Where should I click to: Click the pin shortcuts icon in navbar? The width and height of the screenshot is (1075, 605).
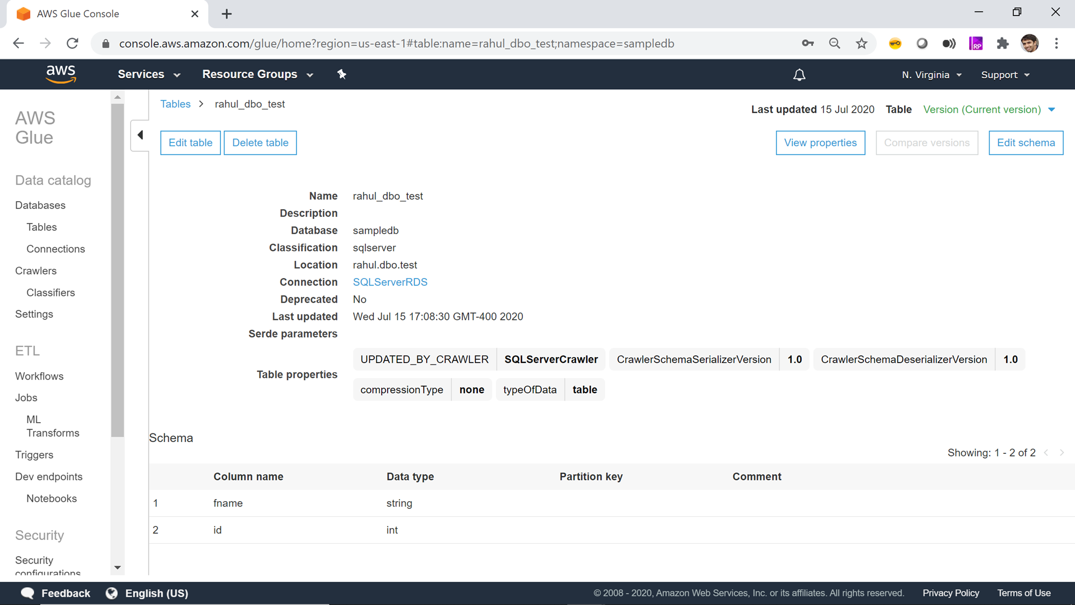[342, 74]
